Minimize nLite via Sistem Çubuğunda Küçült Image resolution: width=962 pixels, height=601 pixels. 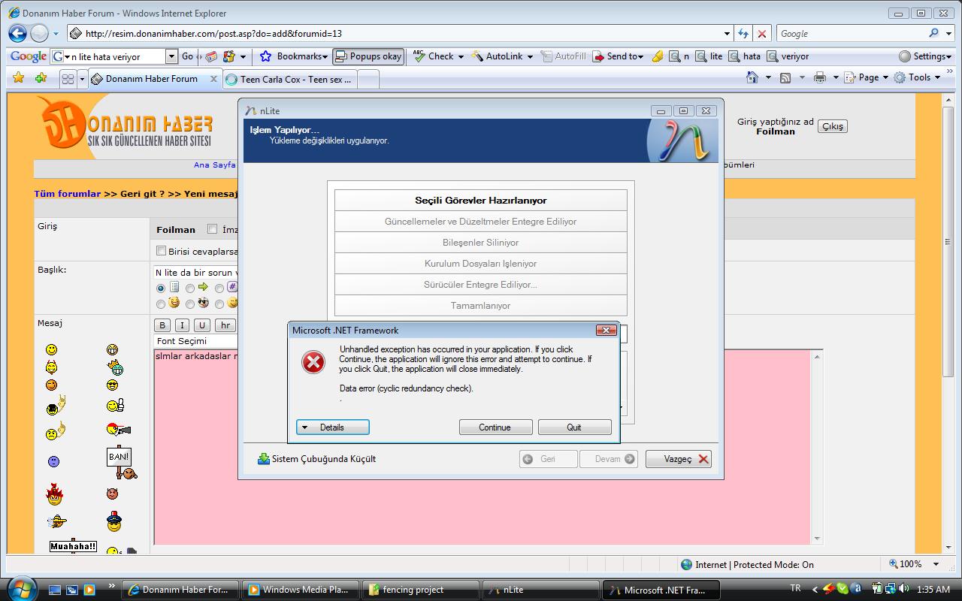[x=316, y=459]
